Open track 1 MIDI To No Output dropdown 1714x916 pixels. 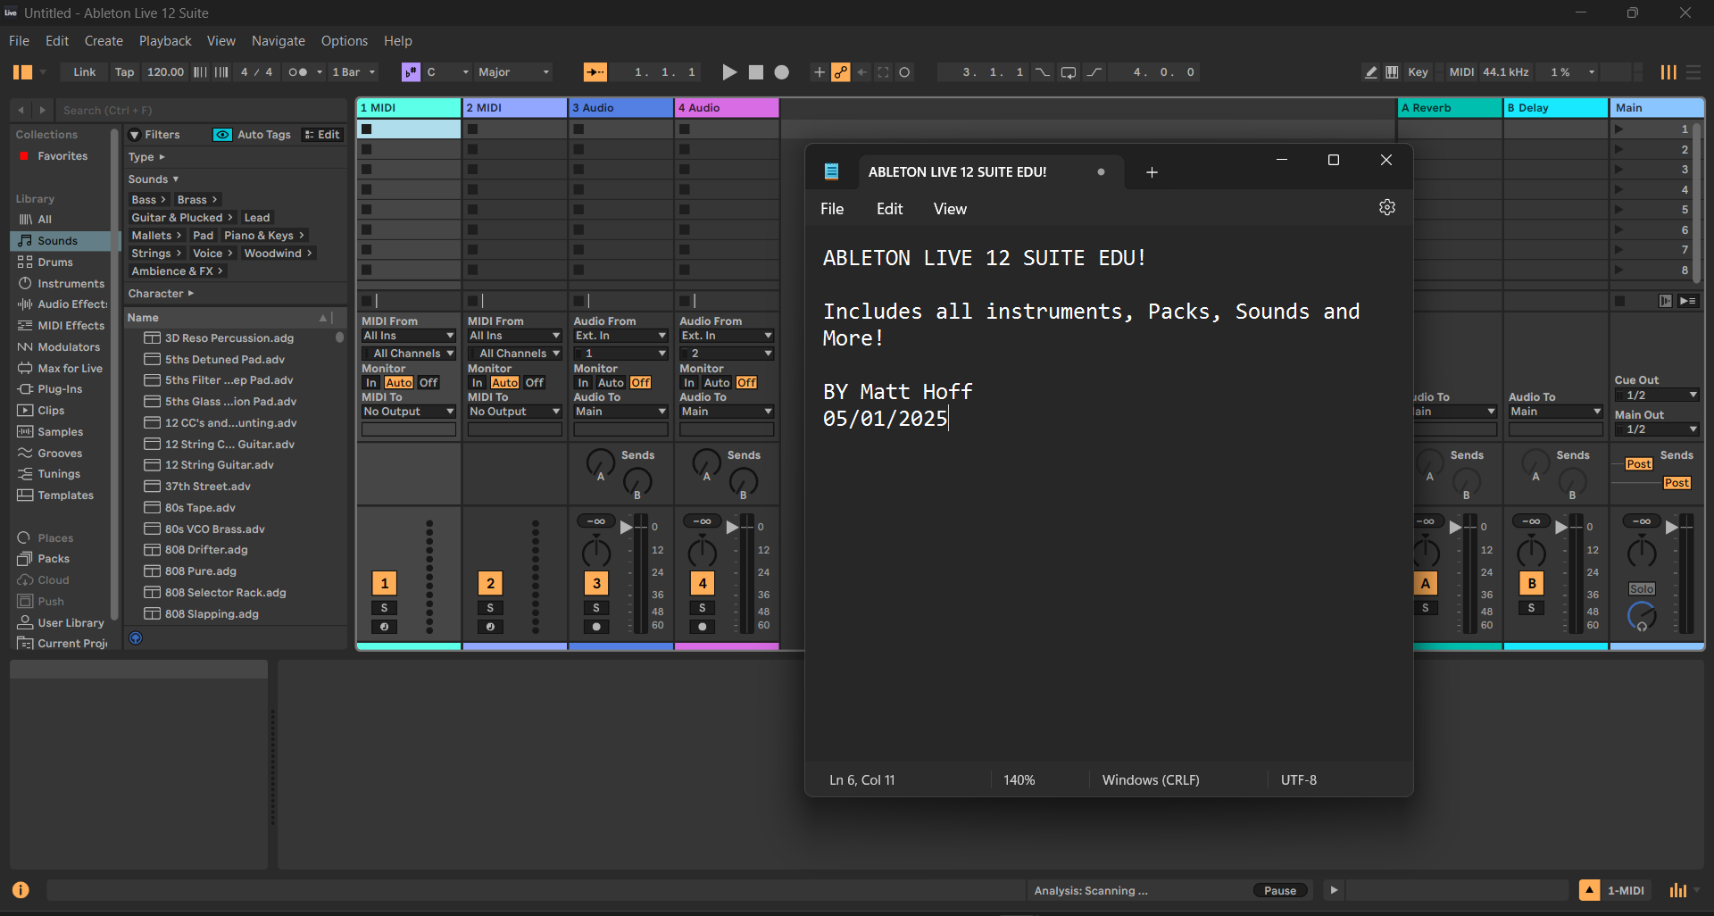409,412
